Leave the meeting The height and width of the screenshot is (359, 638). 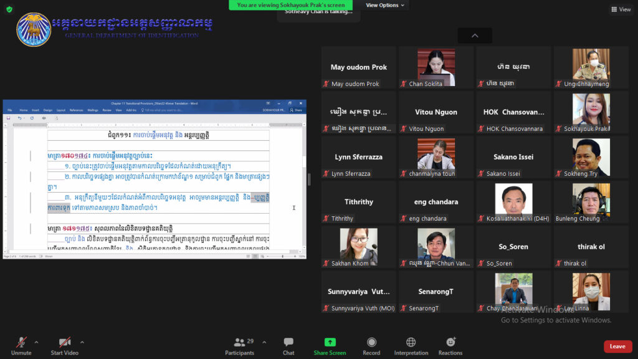[617, 347]
